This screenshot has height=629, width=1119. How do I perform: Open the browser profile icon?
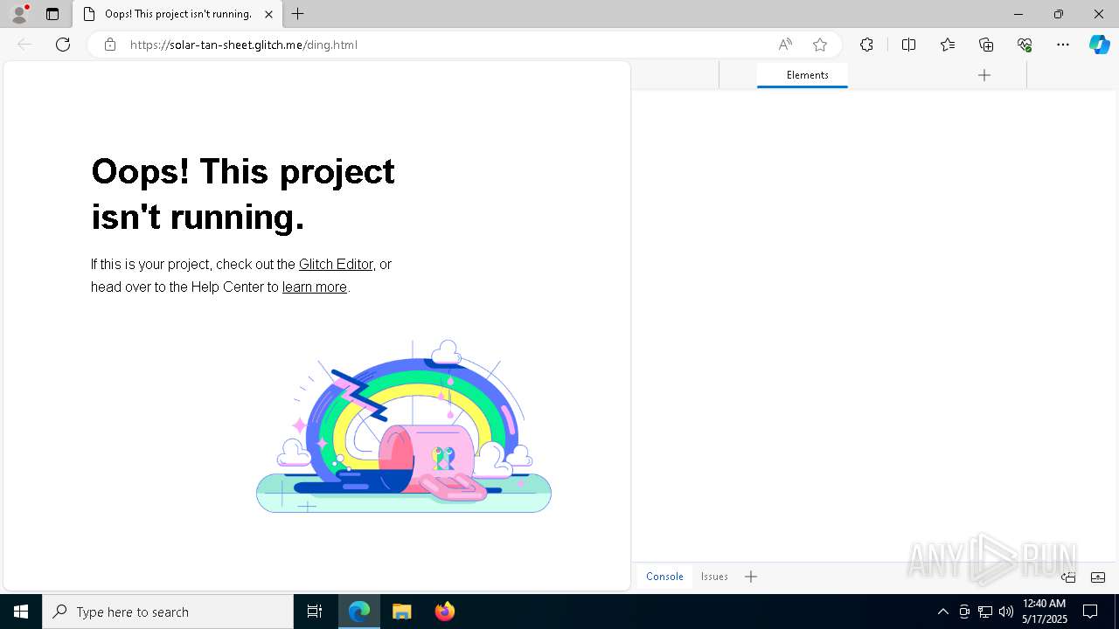(18, 14)
